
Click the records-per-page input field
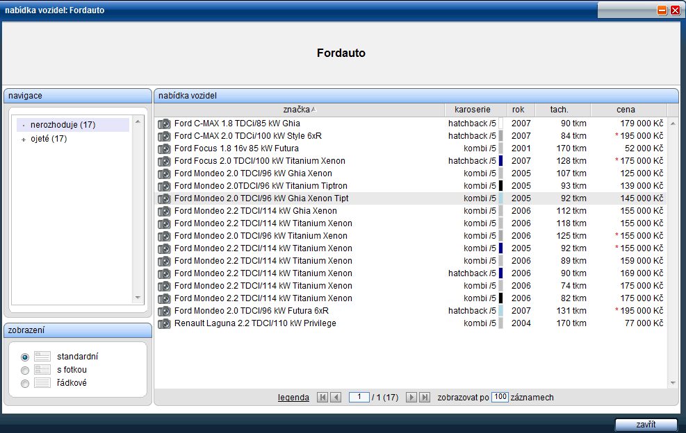pos(500,398)
